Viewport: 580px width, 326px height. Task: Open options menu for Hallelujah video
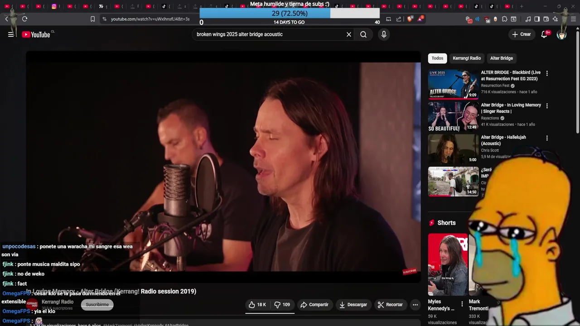(547, 138)
